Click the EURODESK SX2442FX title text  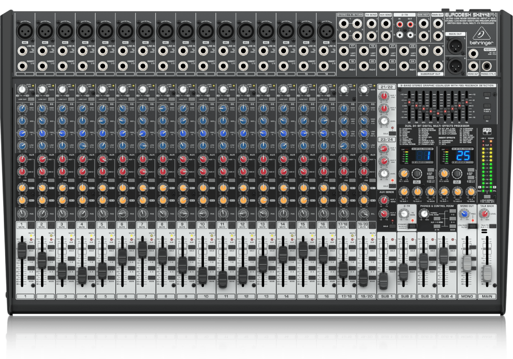(x=471, y=14)
